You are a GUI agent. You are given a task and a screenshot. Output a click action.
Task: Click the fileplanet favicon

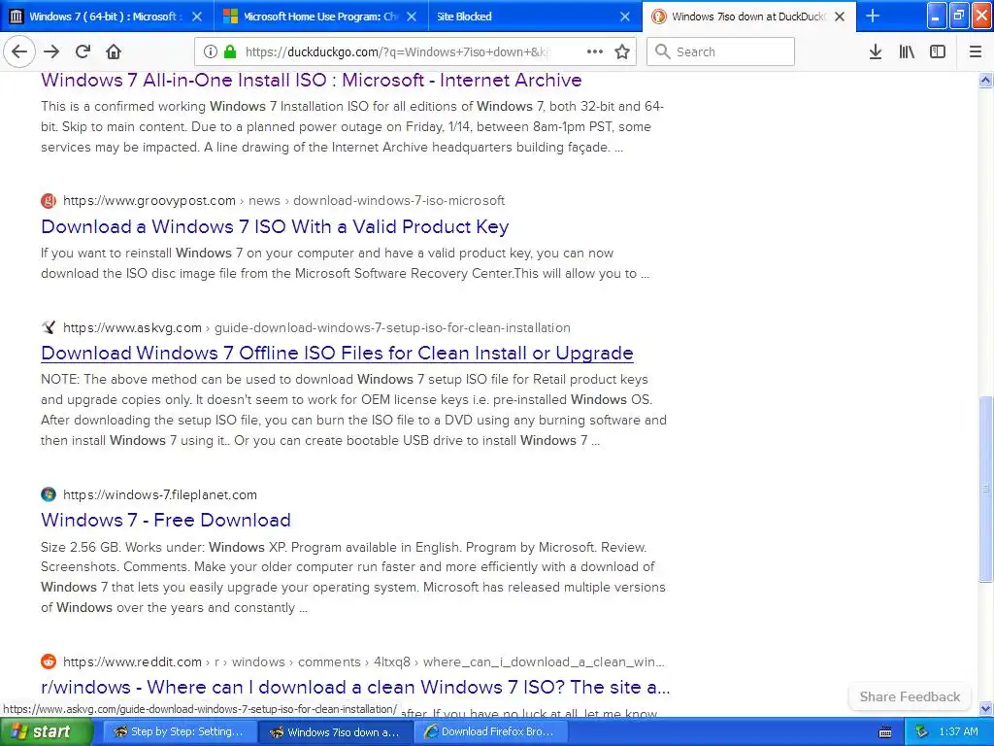(49, 494)
